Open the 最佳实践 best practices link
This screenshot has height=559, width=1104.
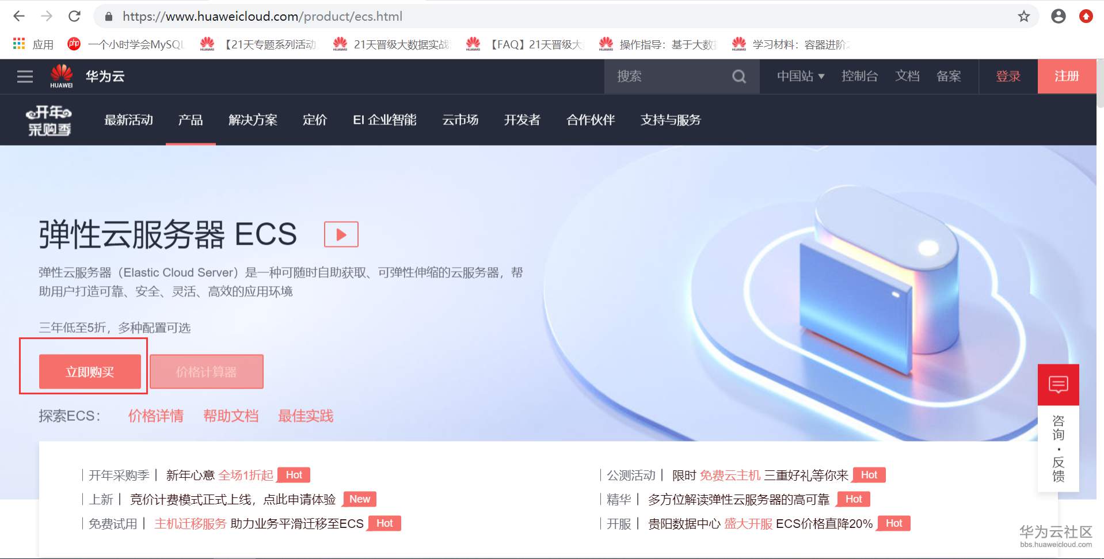[x=306, y=416]
